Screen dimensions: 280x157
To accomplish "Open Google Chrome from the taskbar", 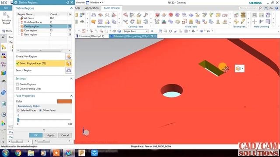I will [x=18, y=153].
